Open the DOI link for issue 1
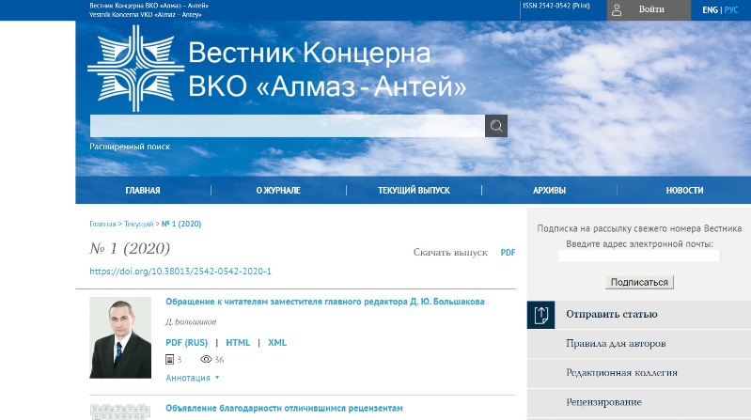 pyautogui.click(x=180, y=272)
